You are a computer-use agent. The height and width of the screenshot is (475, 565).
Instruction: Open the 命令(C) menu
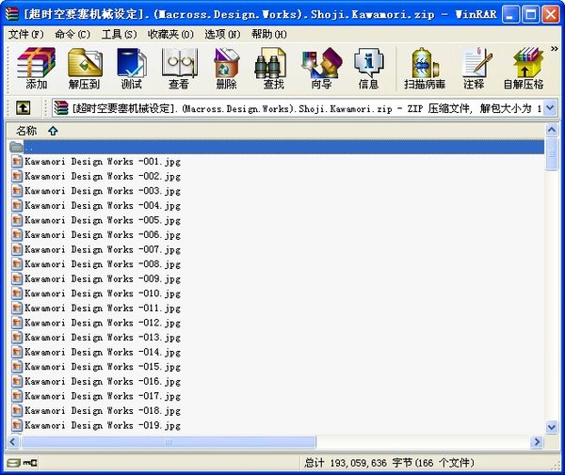coord(73,35)
